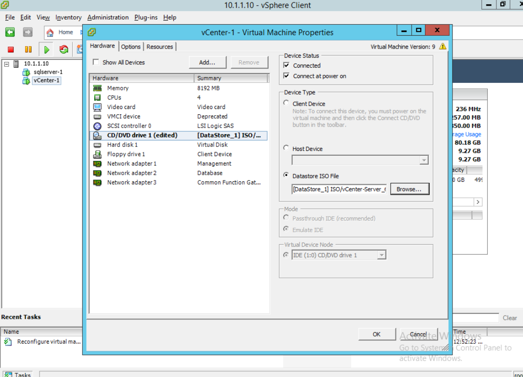This screenshot has width=523, height=377.
Task: Click the Cancel button
Action: 418,334
